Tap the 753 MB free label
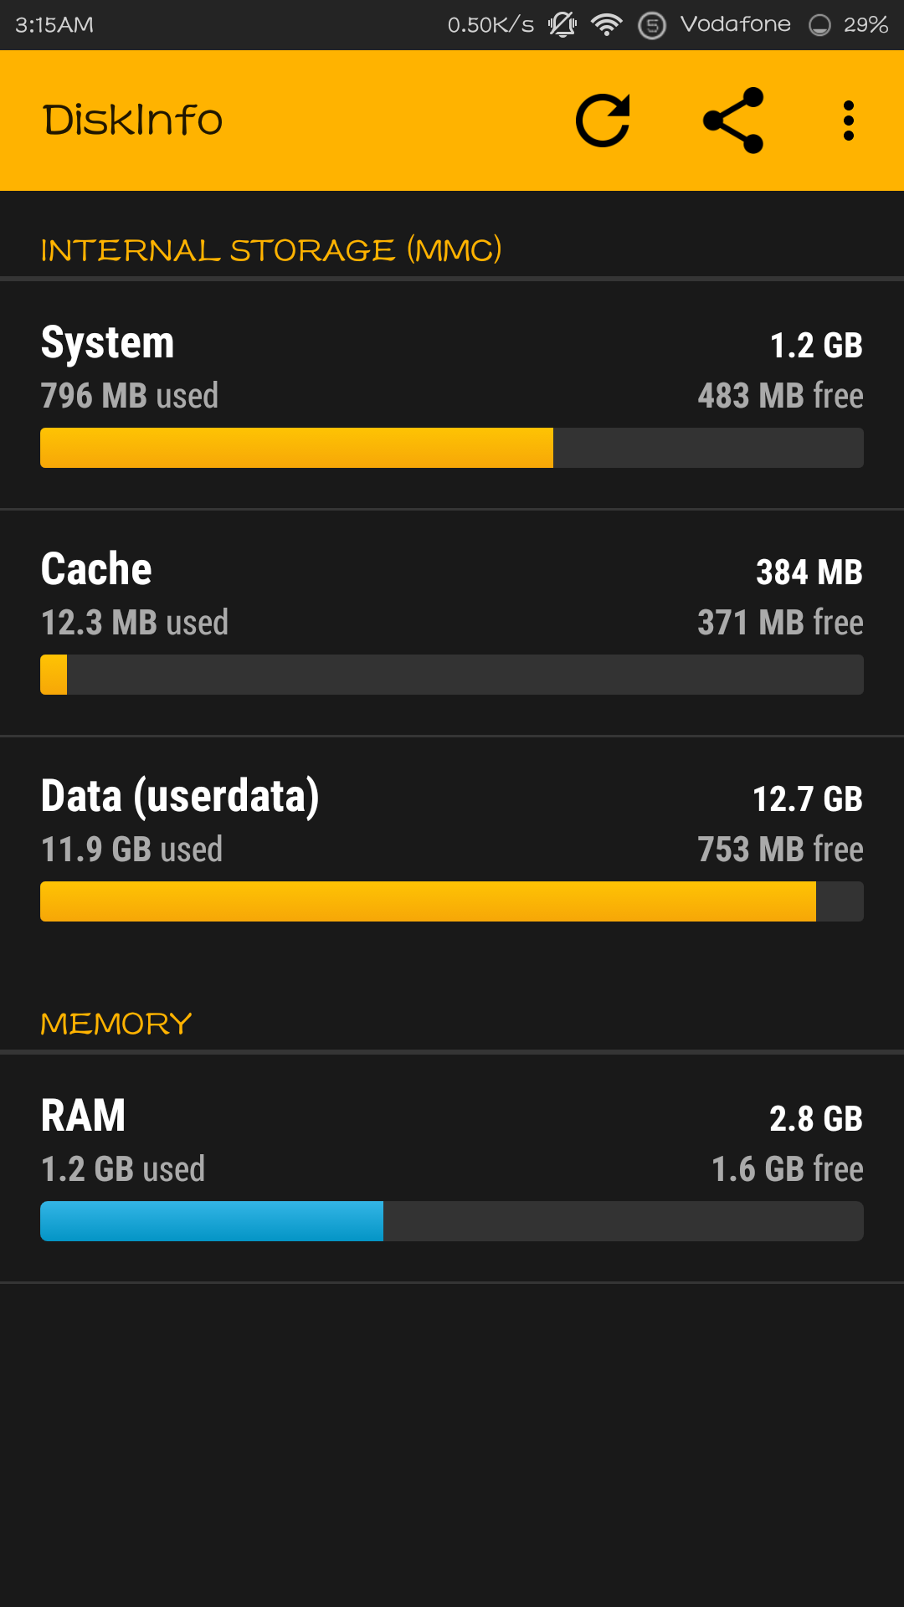 [x=780, y=850]
